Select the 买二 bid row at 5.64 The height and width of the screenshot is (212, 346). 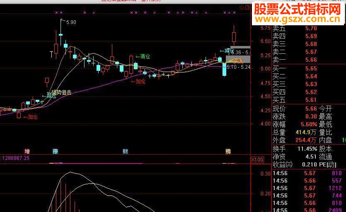click(x=295, y=76)
